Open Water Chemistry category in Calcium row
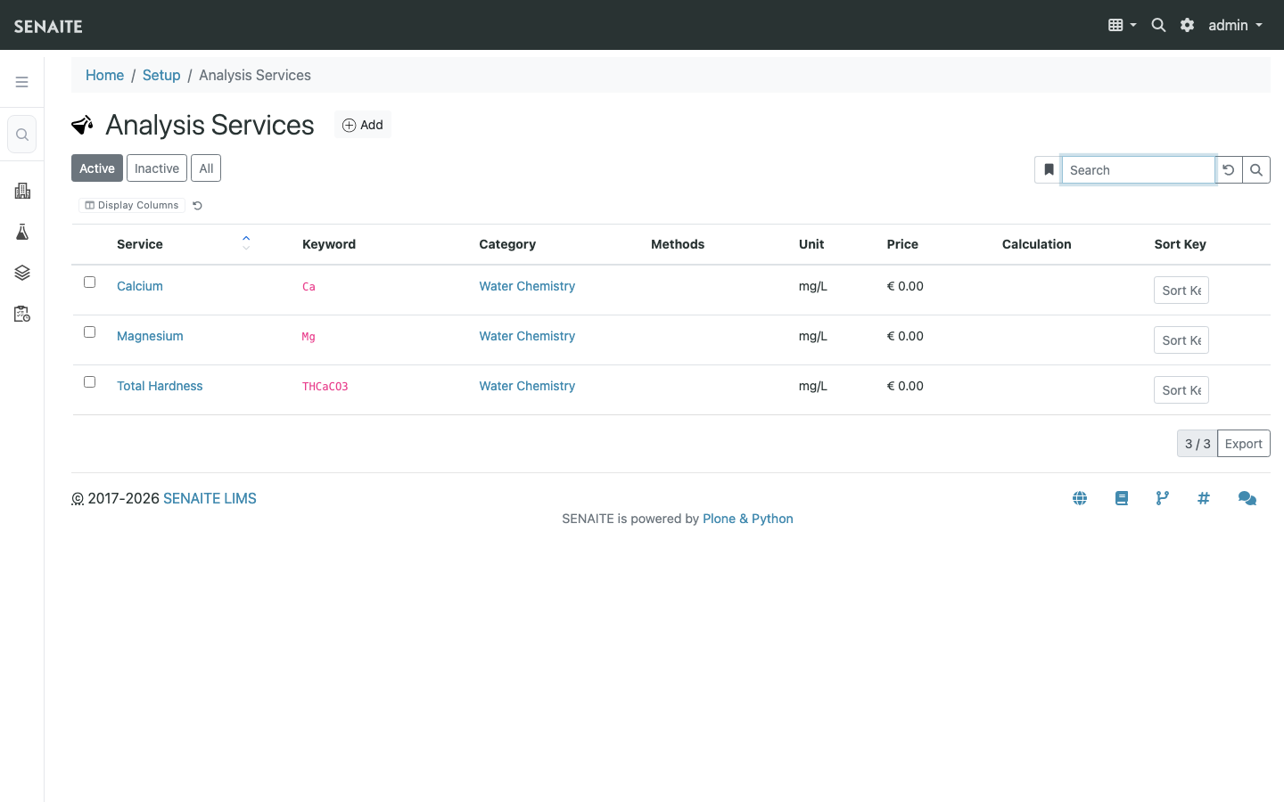The height and width of the screenshot is (802, 1284). [x=527, y=286]
